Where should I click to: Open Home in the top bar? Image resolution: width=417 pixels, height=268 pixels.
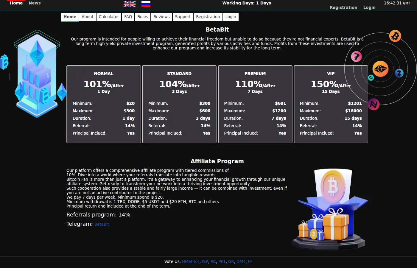(x=16, y=3)
